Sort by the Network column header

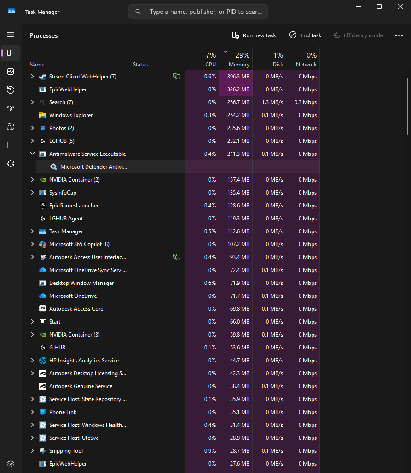point(303,59)
